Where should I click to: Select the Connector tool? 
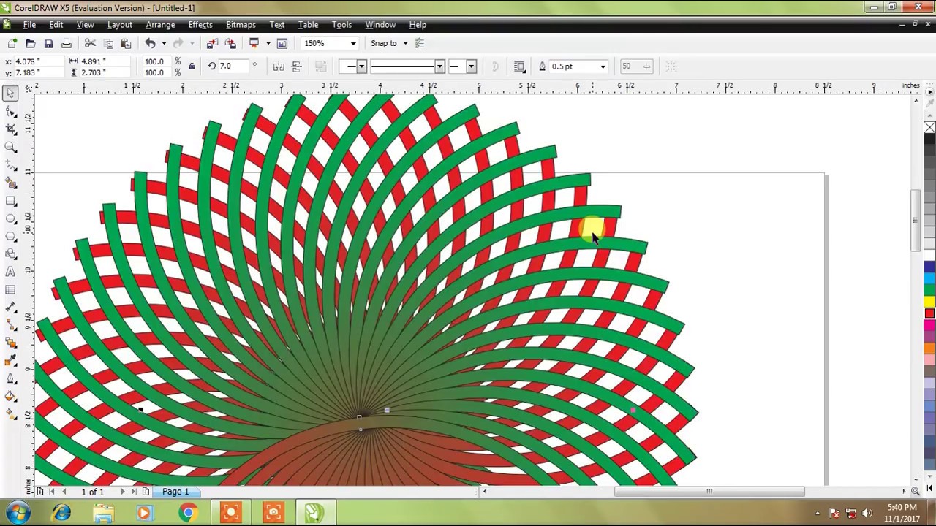(x=10, y=326)
